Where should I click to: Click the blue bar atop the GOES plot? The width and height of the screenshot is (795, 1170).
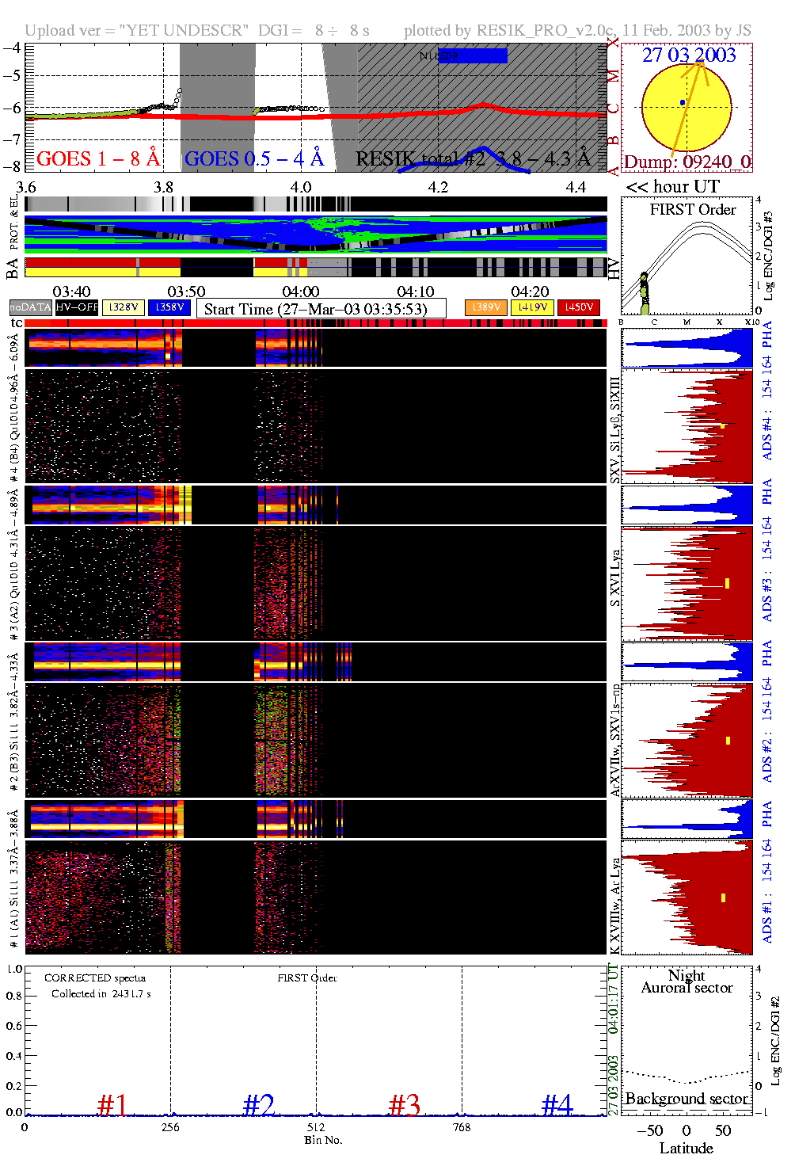[x=473, y=55]
